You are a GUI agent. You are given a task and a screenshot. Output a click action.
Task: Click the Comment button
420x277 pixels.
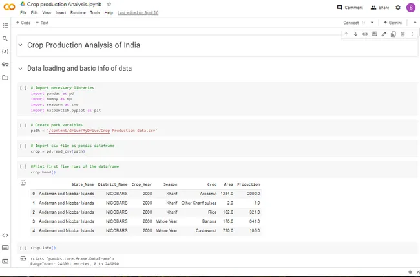tap(350, 8)
